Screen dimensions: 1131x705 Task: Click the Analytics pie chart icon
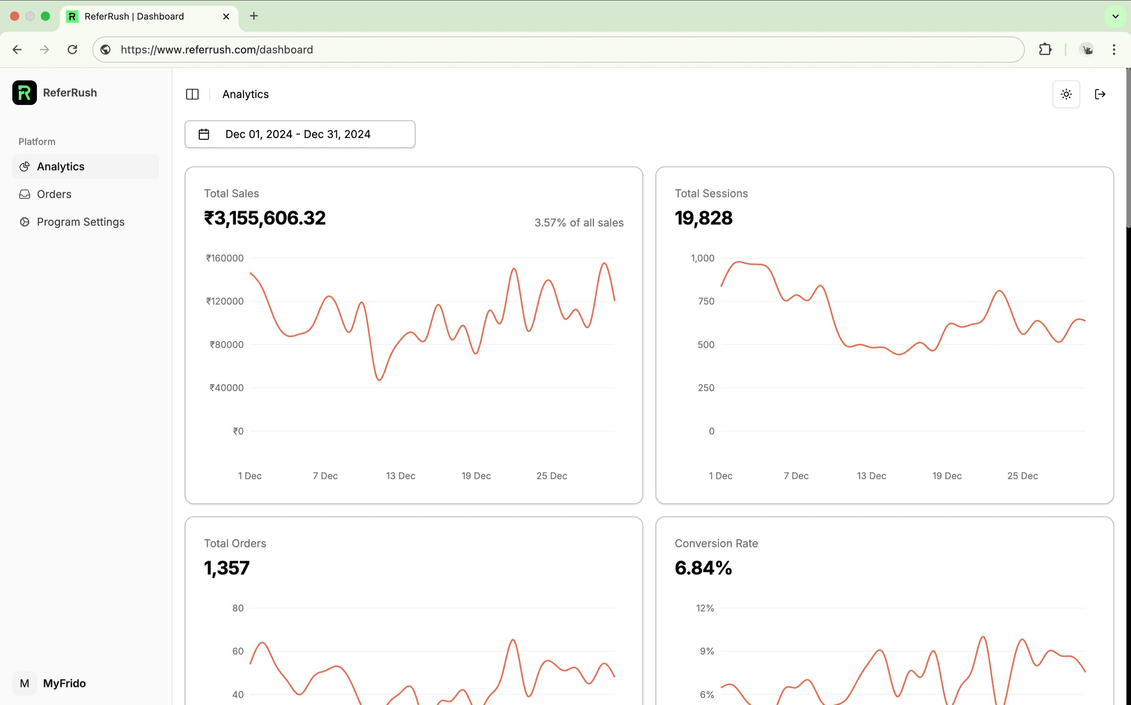click(24, 166)
